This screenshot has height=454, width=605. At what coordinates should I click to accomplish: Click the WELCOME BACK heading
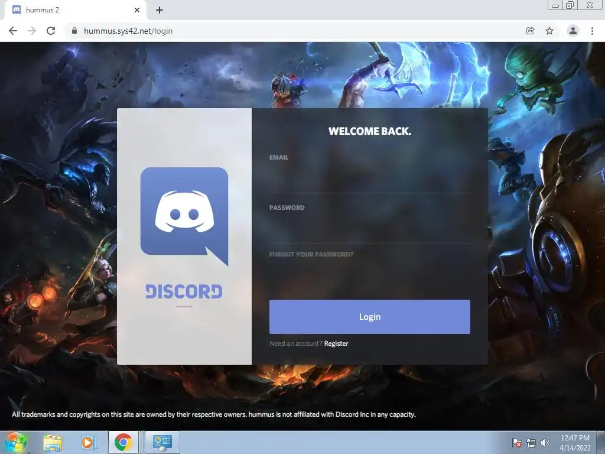point(370,131)
